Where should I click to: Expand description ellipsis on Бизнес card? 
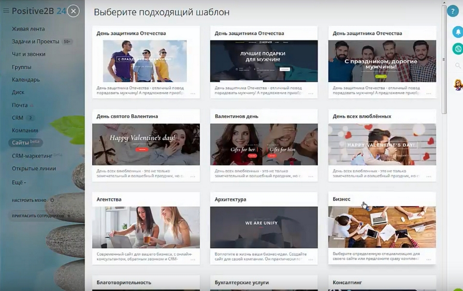(x=429, y=259)
